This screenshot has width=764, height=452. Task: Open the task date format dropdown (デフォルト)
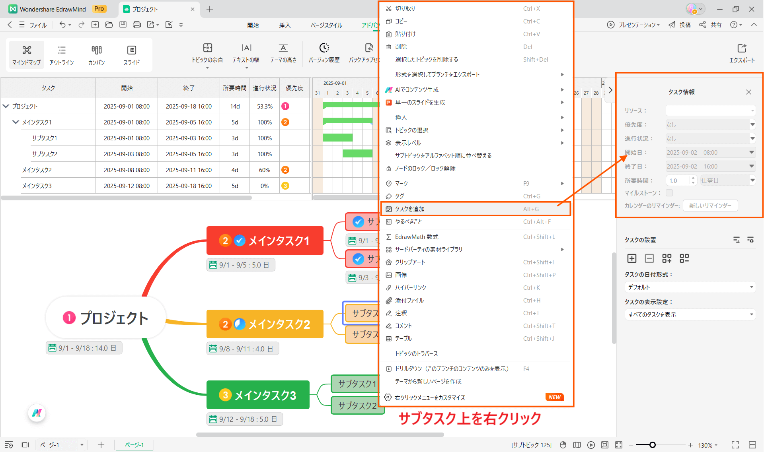690,287
